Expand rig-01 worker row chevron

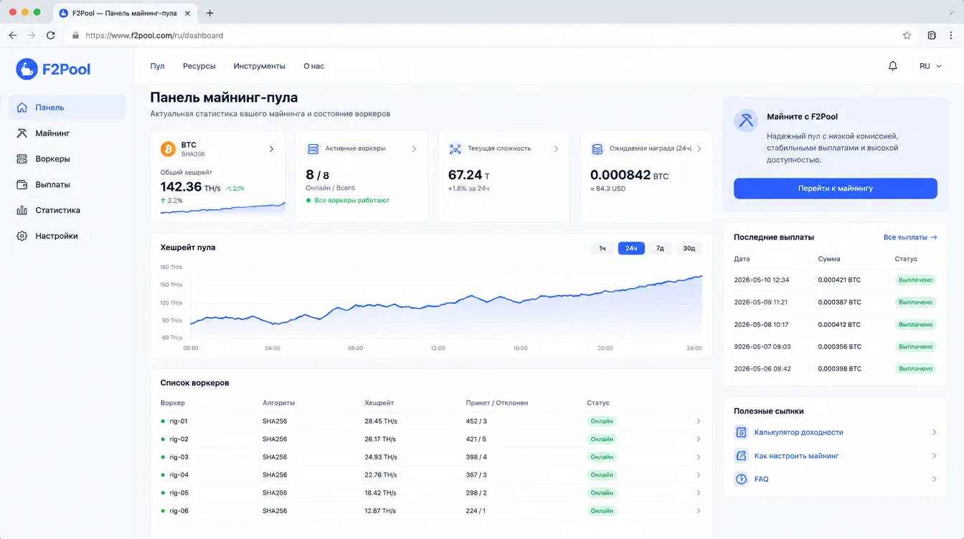click(699, 421)
